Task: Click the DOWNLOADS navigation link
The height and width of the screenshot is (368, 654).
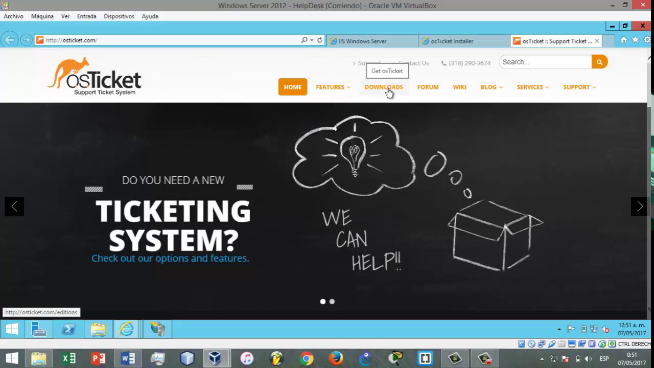Action: (x=384, y=87)
